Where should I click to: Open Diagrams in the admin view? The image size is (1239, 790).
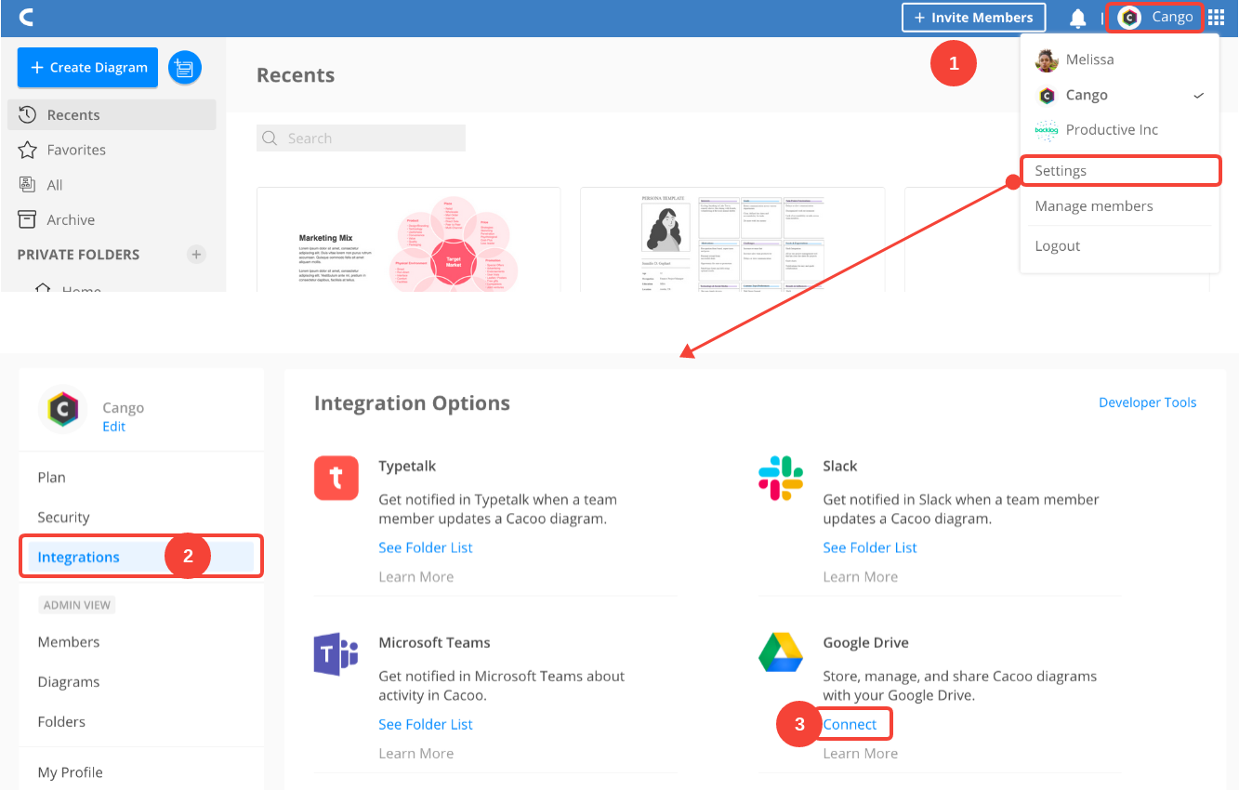pyautogui.click(x=69, y=682)
